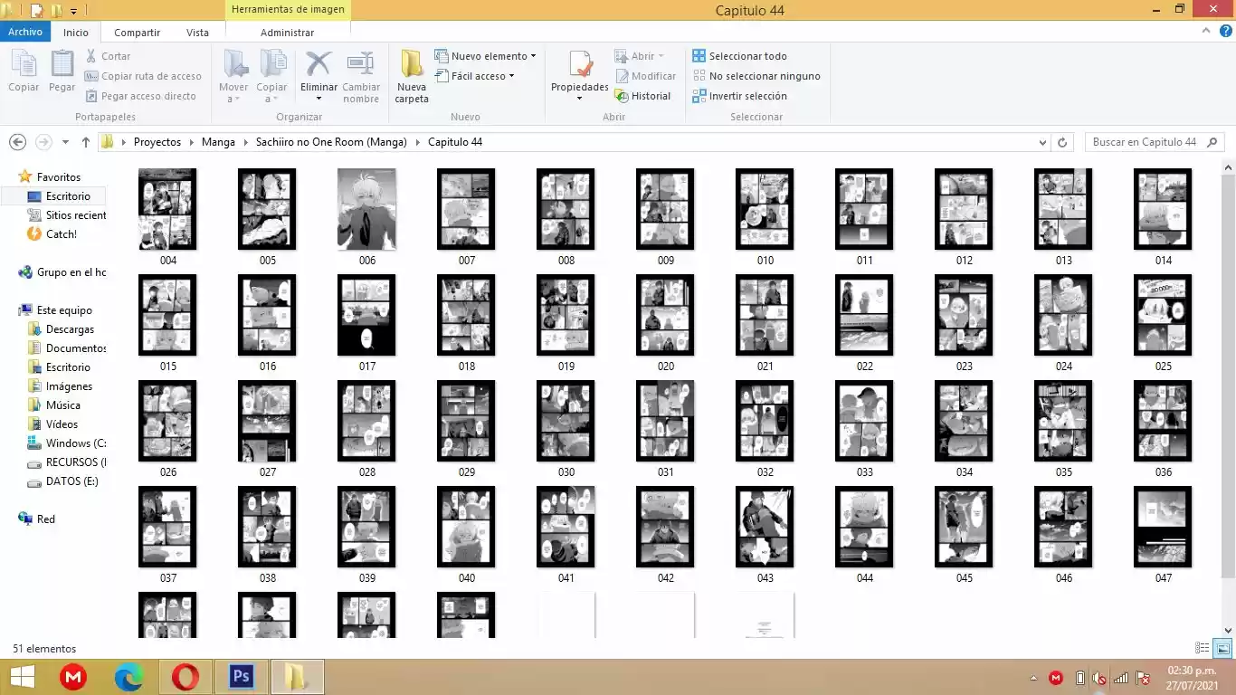
Task: Click No seleccionar ninguno
Action: [x=756, y=76]
